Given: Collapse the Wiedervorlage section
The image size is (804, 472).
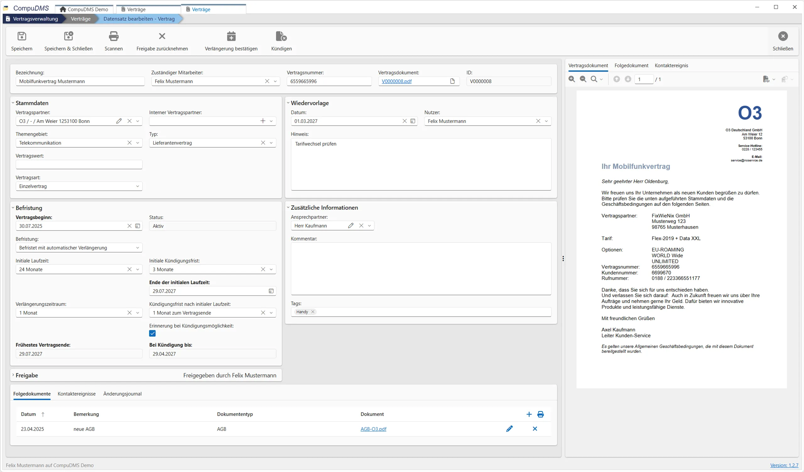Looking at the screenshot, I should pos(288,103).
